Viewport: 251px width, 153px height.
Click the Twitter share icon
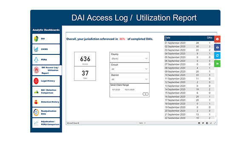[x=203, y=123]
